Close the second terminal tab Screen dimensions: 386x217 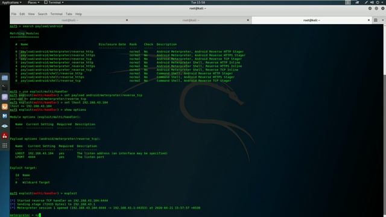tap(248, 20)
